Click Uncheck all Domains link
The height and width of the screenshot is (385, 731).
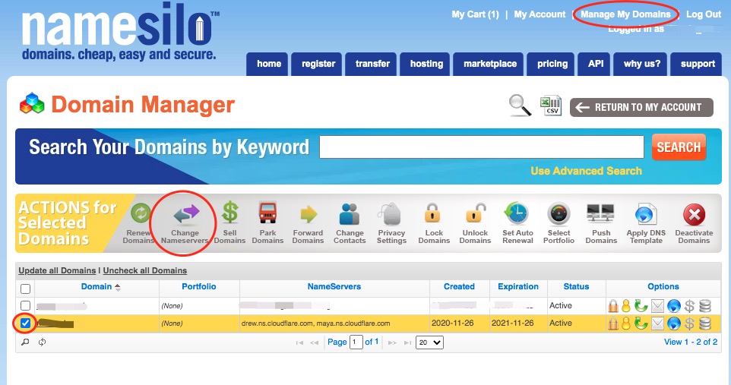tap(145, 270)
